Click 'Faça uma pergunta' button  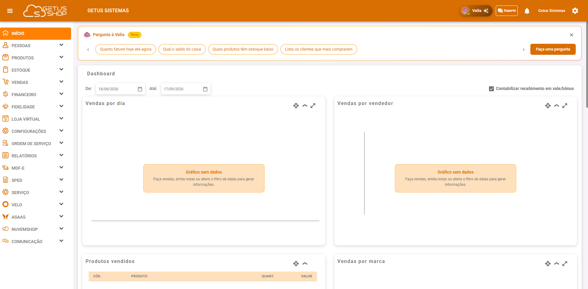click(553, 49)
